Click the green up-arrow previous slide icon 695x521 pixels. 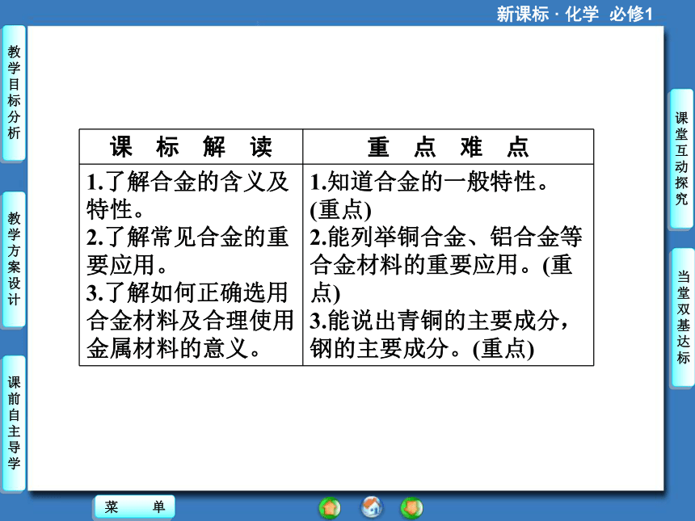pos(330,508)
